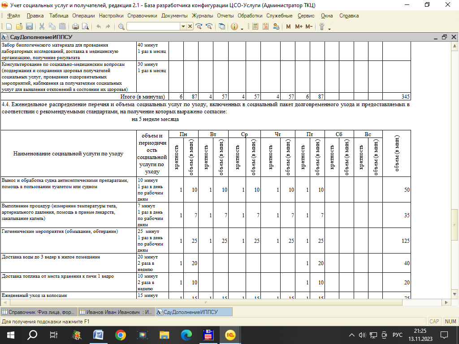Image resolution: width=459 pixels, height=344 pixels.
Task: Switch to Справочник Физ.лица window tab
Action: [x=38, y=312]
